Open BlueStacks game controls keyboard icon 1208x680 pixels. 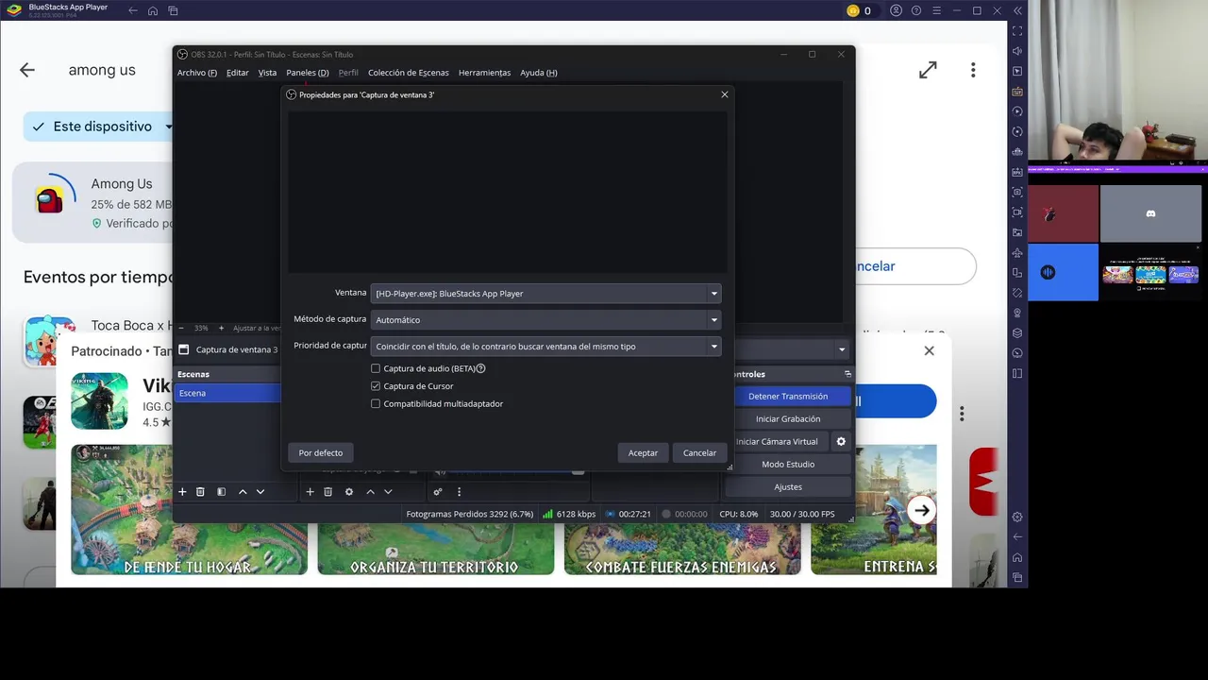[x=1017, y=92]
